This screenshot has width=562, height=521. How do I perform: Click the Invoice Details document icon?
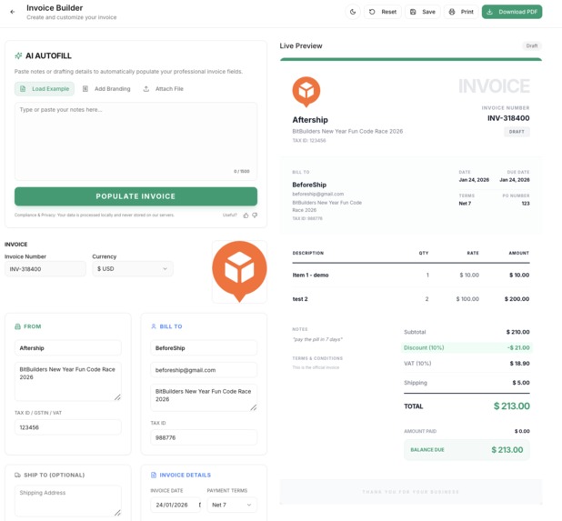[x=154, y=476]
